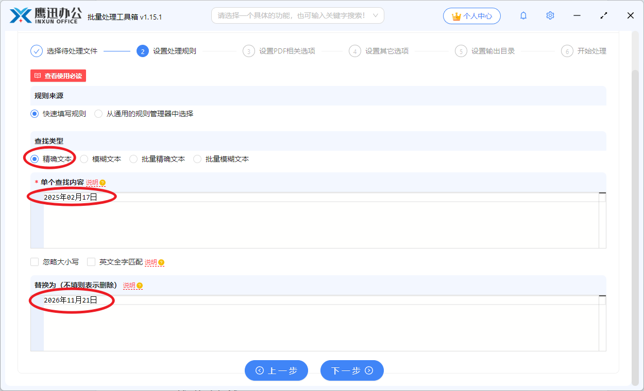Select 批量精确文本 search type
Screen dimensions: 644x391
coord(157,159)
